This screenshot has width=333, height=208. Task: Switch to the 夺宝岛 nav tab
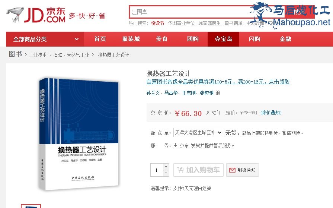click(x=223, y=39)
